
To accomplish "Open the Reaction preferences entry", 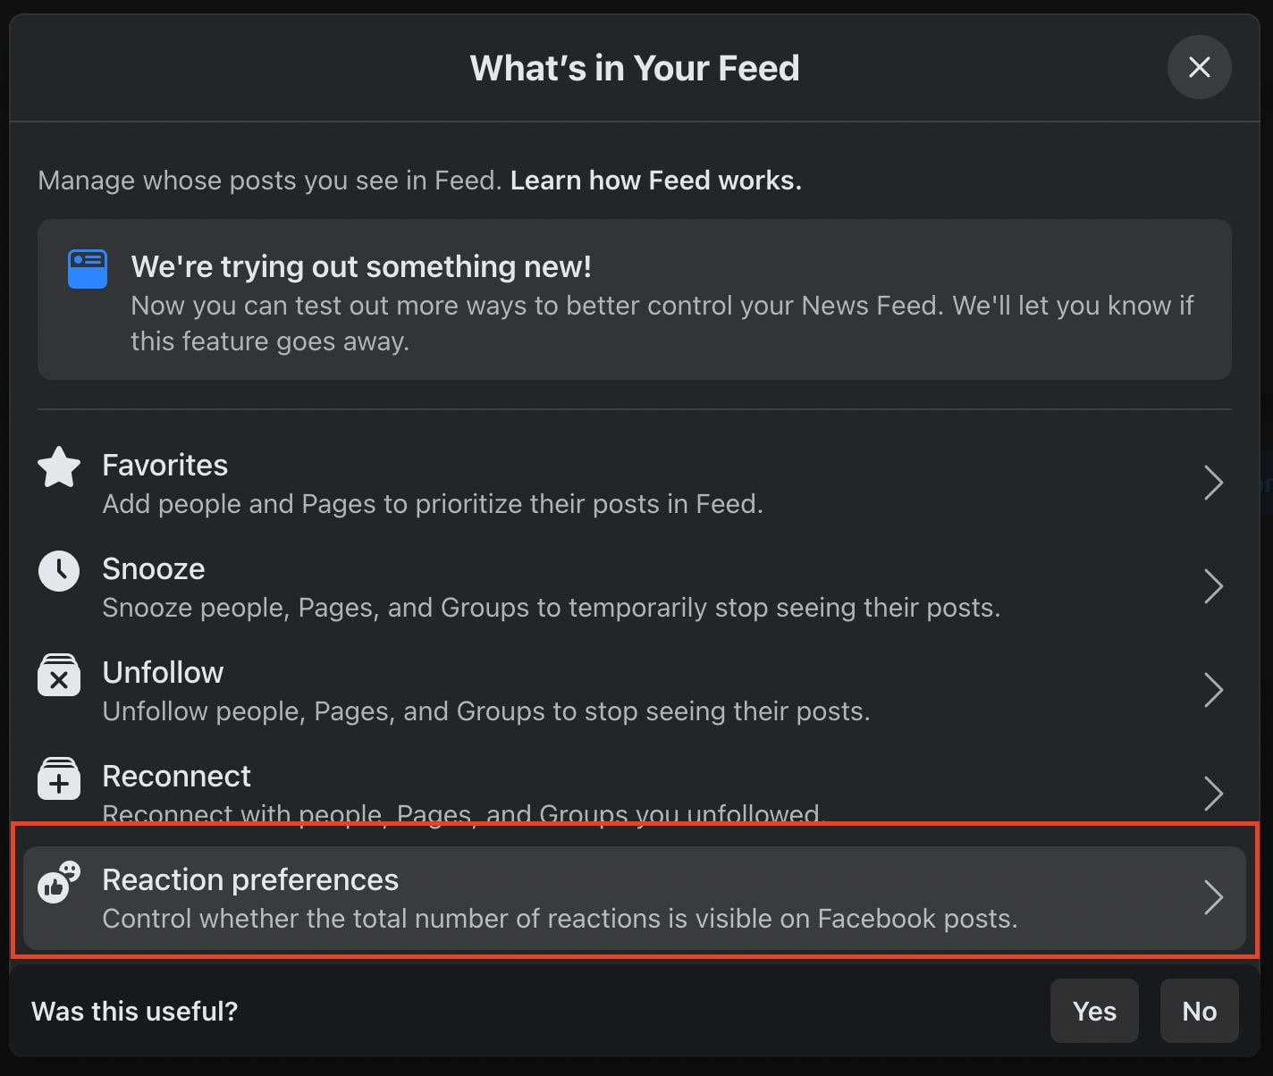I will [x=635, y=898].
